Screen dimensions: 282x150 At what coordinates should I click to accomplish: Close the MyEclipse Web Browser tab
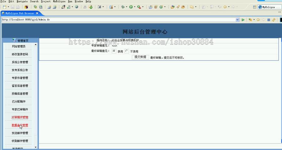(37, 13)
